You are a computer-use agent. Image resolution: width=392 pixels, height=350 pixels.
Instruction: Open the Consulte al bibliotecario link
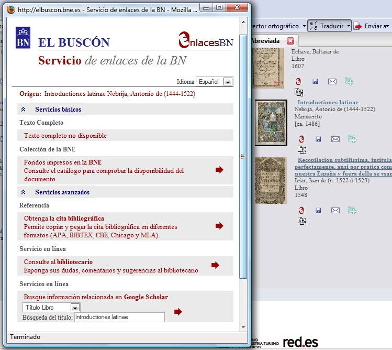pos(58,262)
